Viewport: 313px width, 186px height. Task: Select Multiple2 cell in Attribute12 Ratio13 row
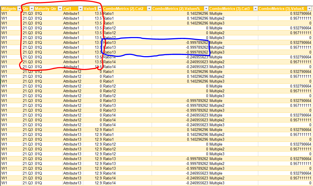click(x=233, y=105)
